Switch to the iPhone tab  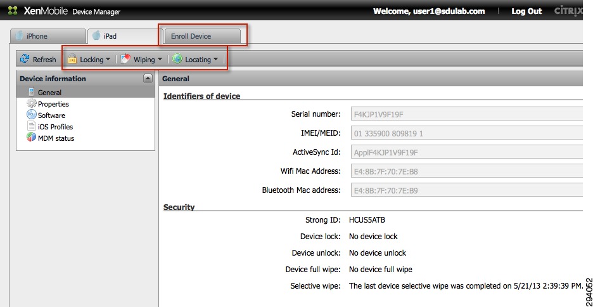tap(48, 36)
